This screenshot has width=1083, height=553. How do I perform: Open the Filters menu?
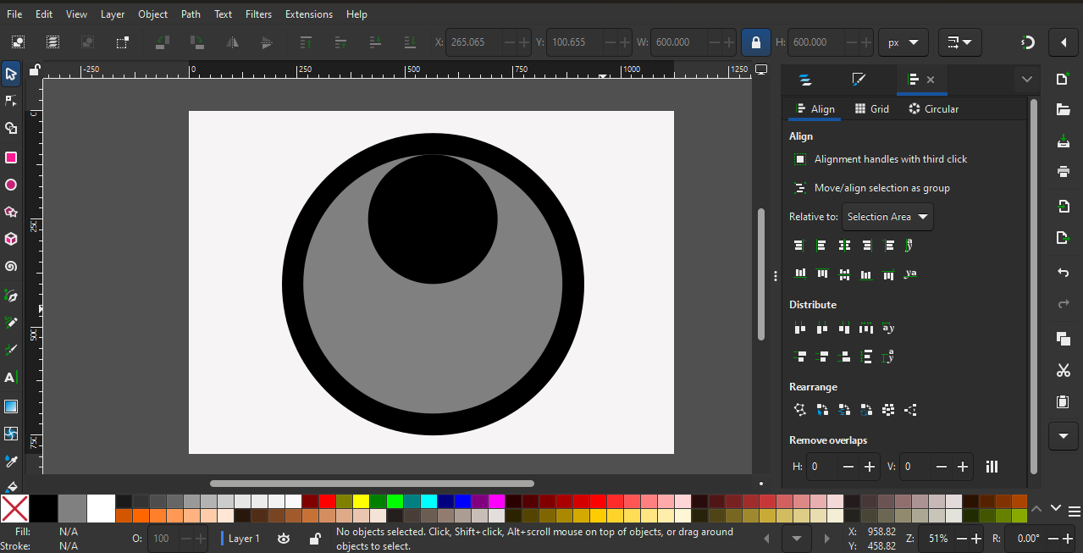(x=258, y=14)
